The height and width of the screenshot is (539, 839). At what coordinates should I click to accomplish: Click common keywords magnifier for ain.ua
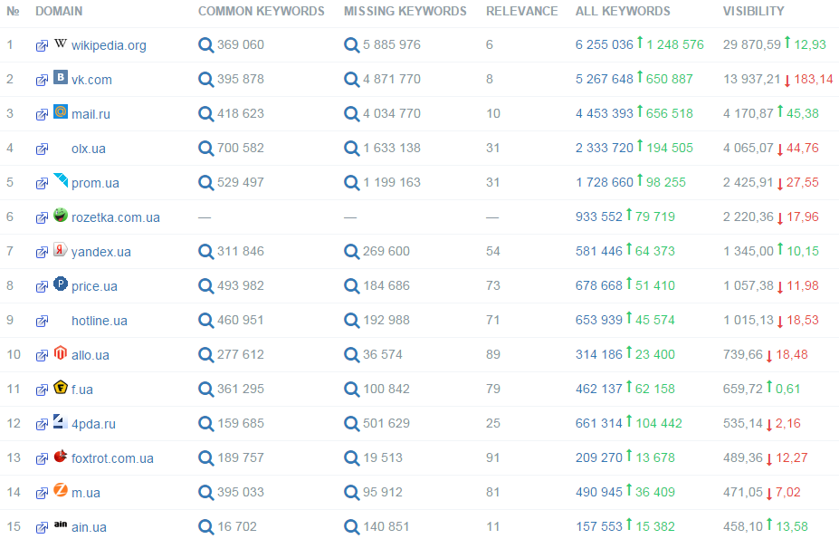[x=206, y=527]
